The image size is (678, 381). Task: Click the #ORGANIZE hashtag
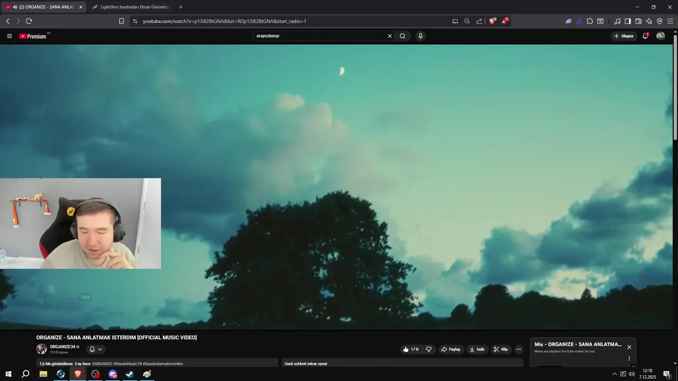pos(102,364)
